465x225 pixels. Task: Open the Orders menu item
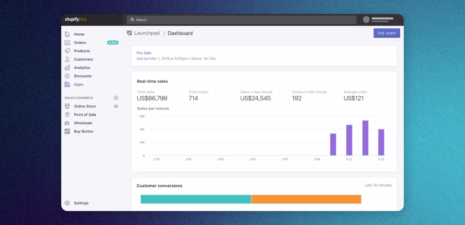80,43
